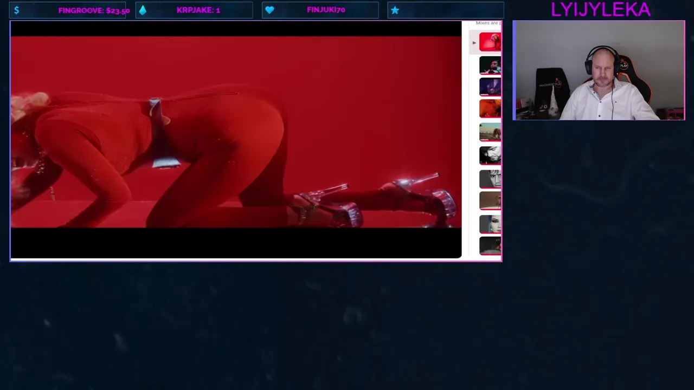Select 'KRPJAKE: 1' bits label

click(x=198, y=10)
